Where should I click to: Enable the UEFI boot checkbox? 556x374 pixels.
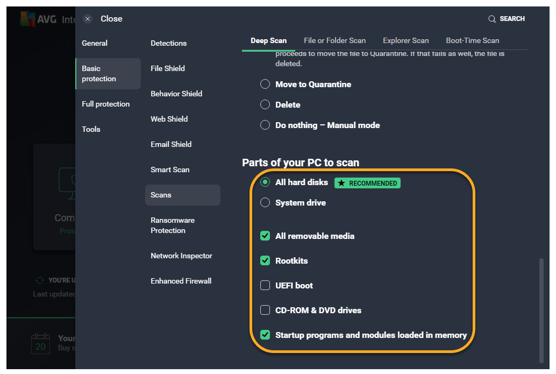pos(265,285)
